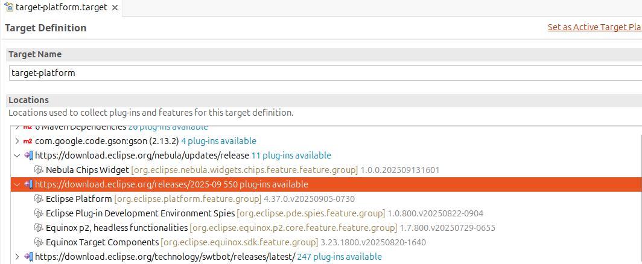Click the Equinox p2 headless feature icon
The height and width of the screenshot is (264, 642).
pyautogui.click(x=39, y=228)
